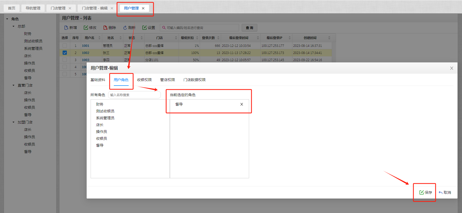The image size is (462, 213).
Task: Close the 门店管理 tab via its X
Action: 70,8
